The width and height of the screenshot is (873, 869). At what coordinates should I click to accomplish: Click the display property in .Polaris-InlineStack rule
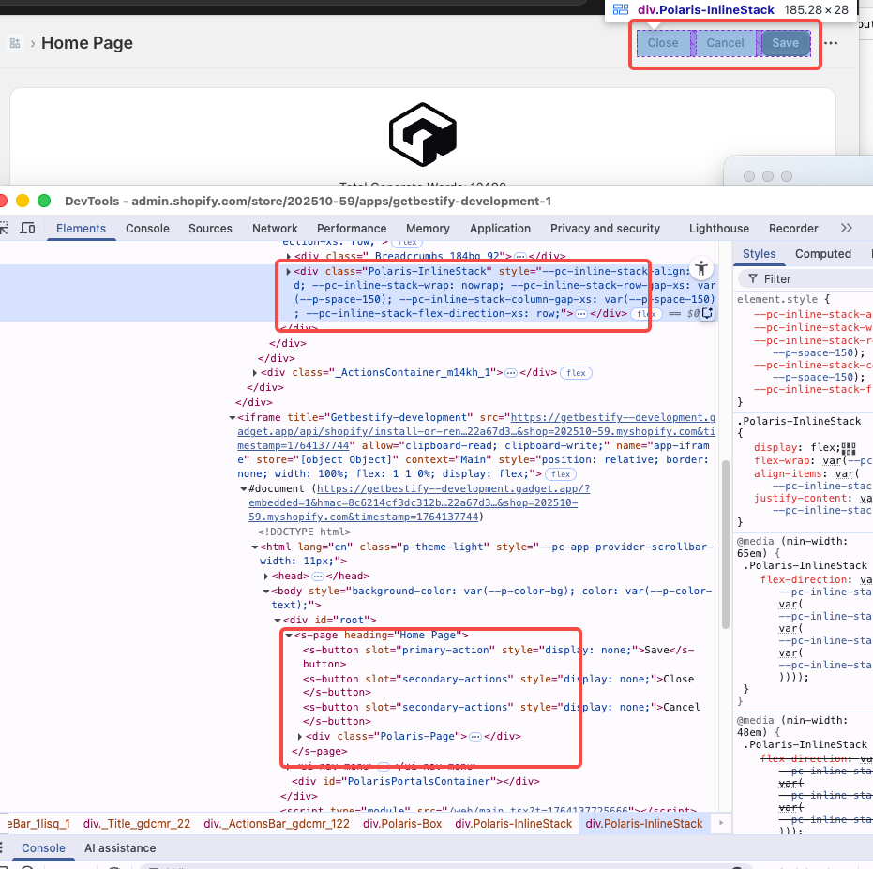775,447
